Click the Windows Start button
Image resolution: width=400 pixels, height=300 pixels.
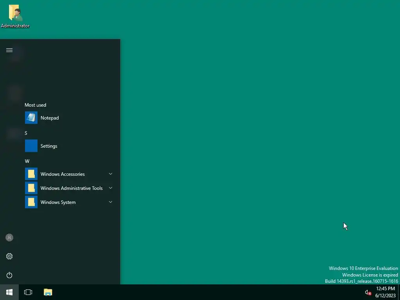tap(9, 292)
